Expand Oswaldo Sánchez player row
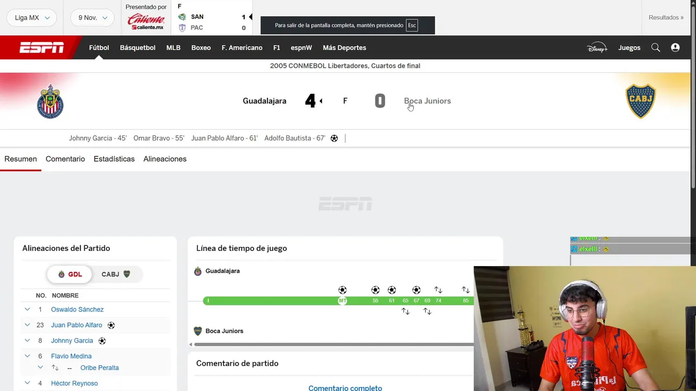The width and height of the screenshot is (696, 391). click(x=27, y=310)
